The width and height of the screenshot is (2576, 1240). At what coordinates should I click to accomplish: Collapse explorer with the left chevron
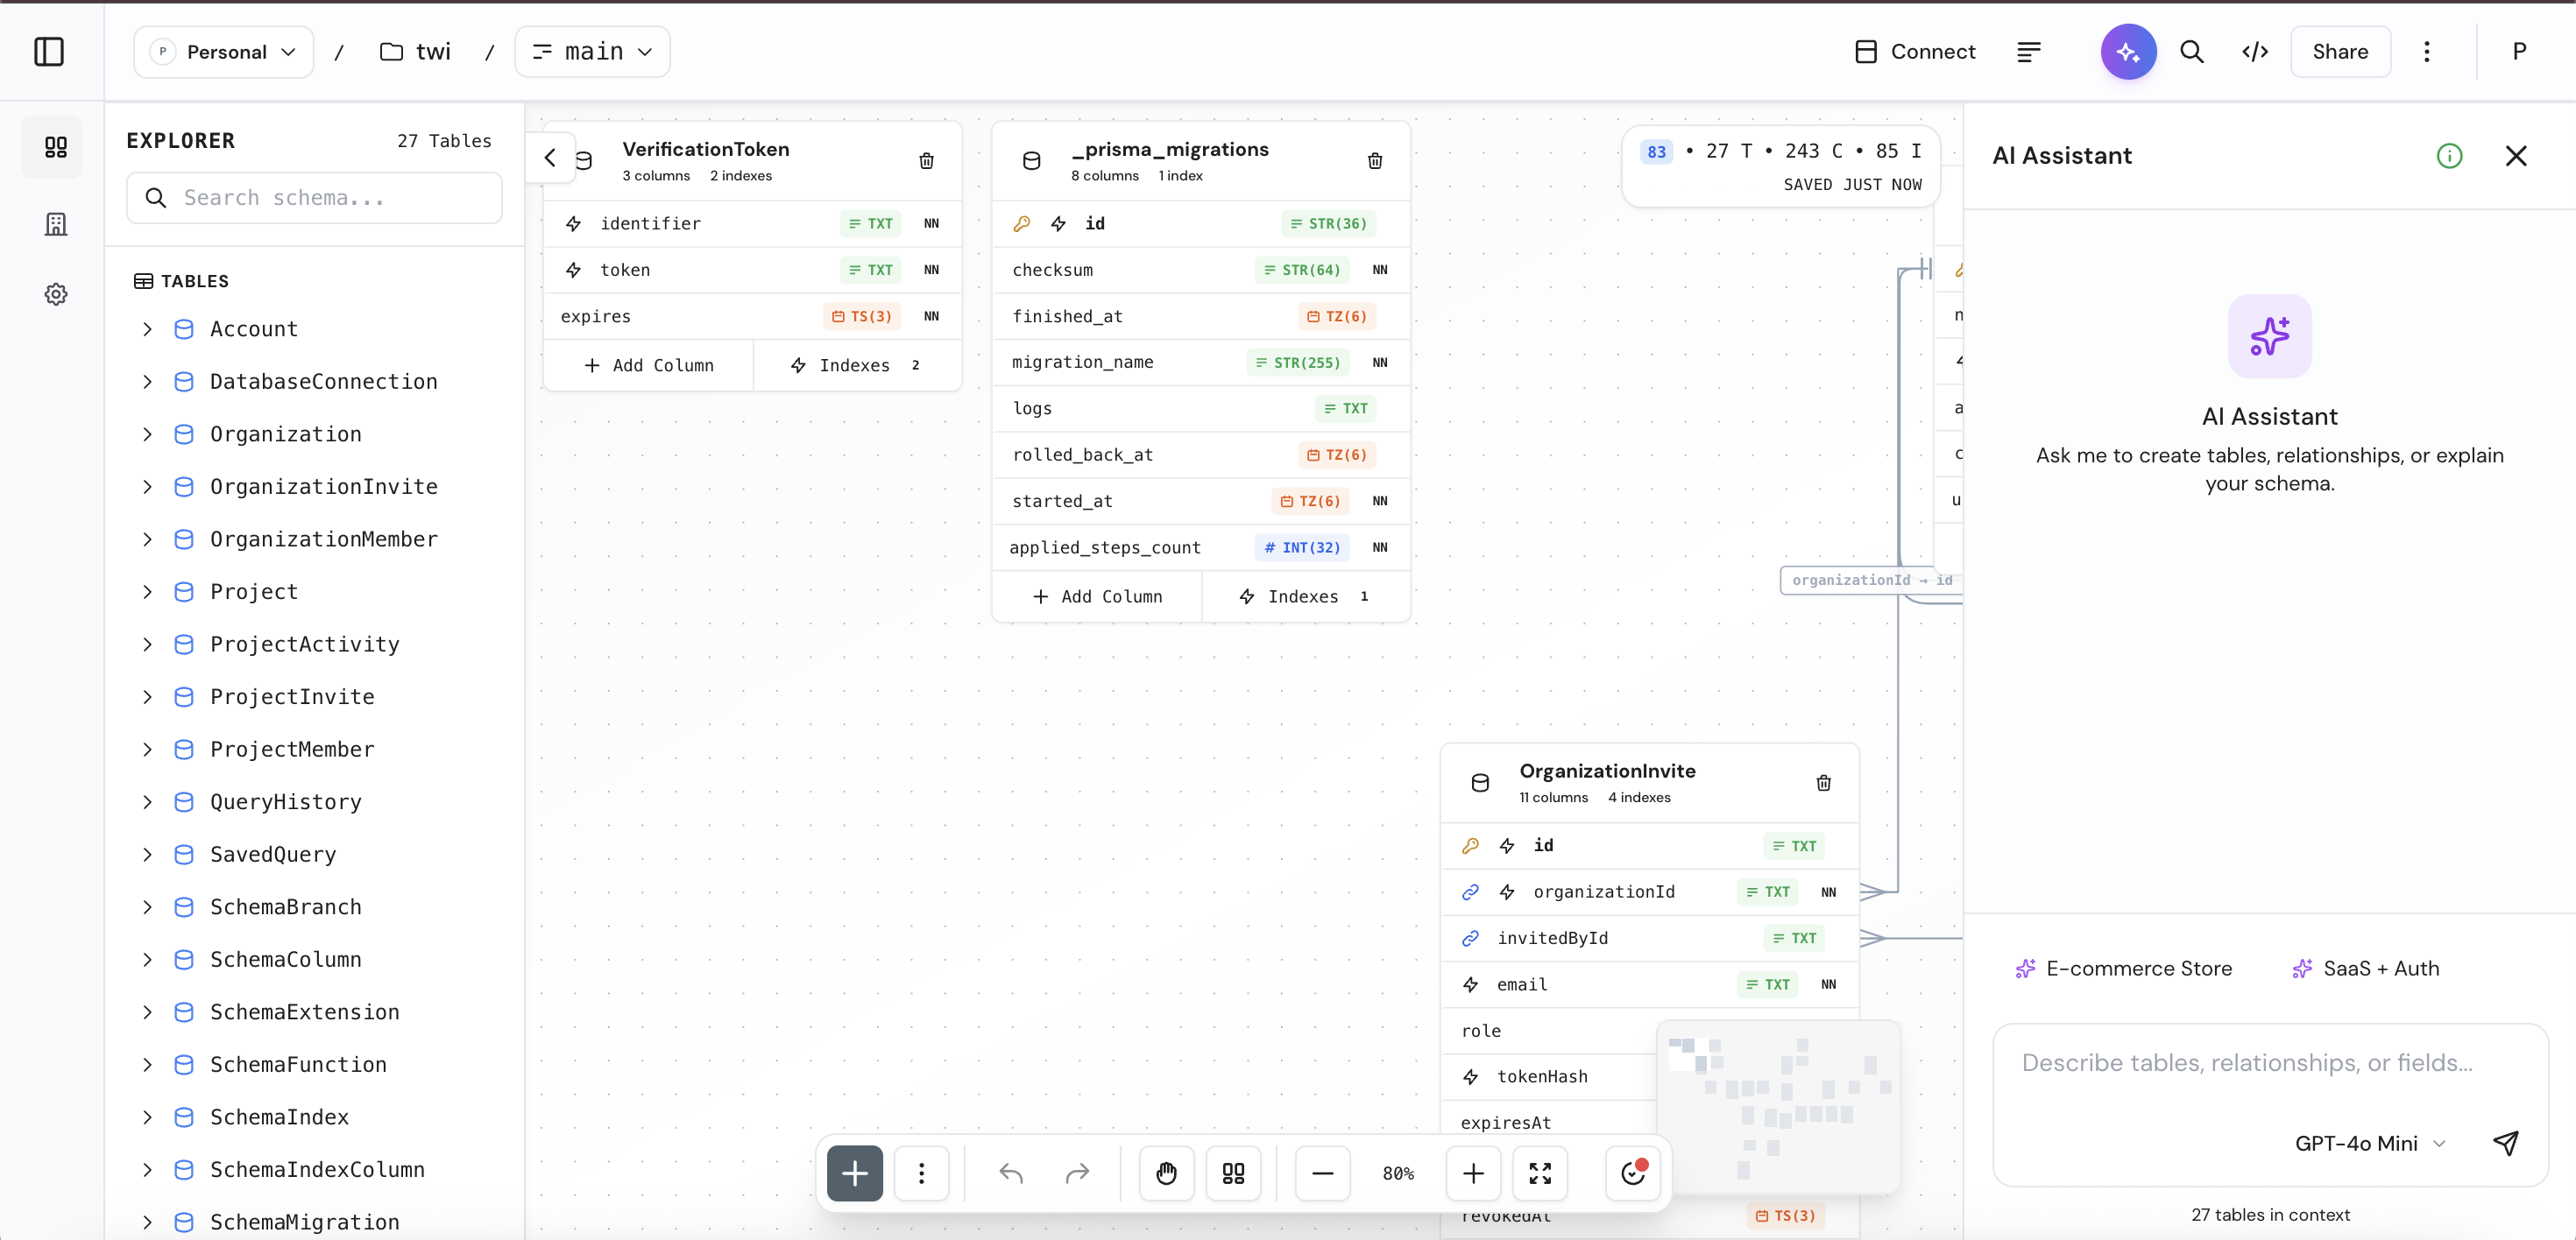(550, 158)
